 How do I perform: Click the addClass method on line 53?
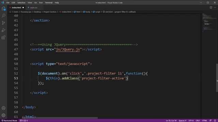[70, 78]
